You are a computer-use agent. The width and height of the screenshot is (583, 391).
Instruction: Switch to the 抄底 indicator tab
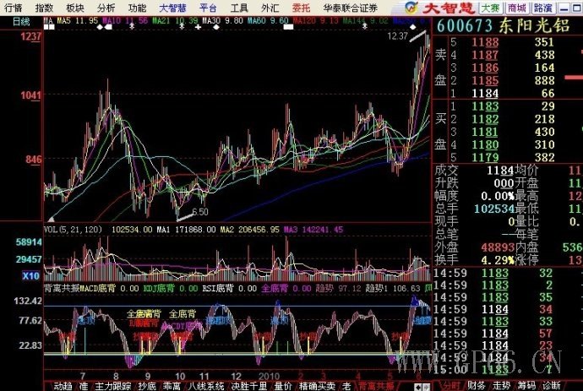[147, 385]
